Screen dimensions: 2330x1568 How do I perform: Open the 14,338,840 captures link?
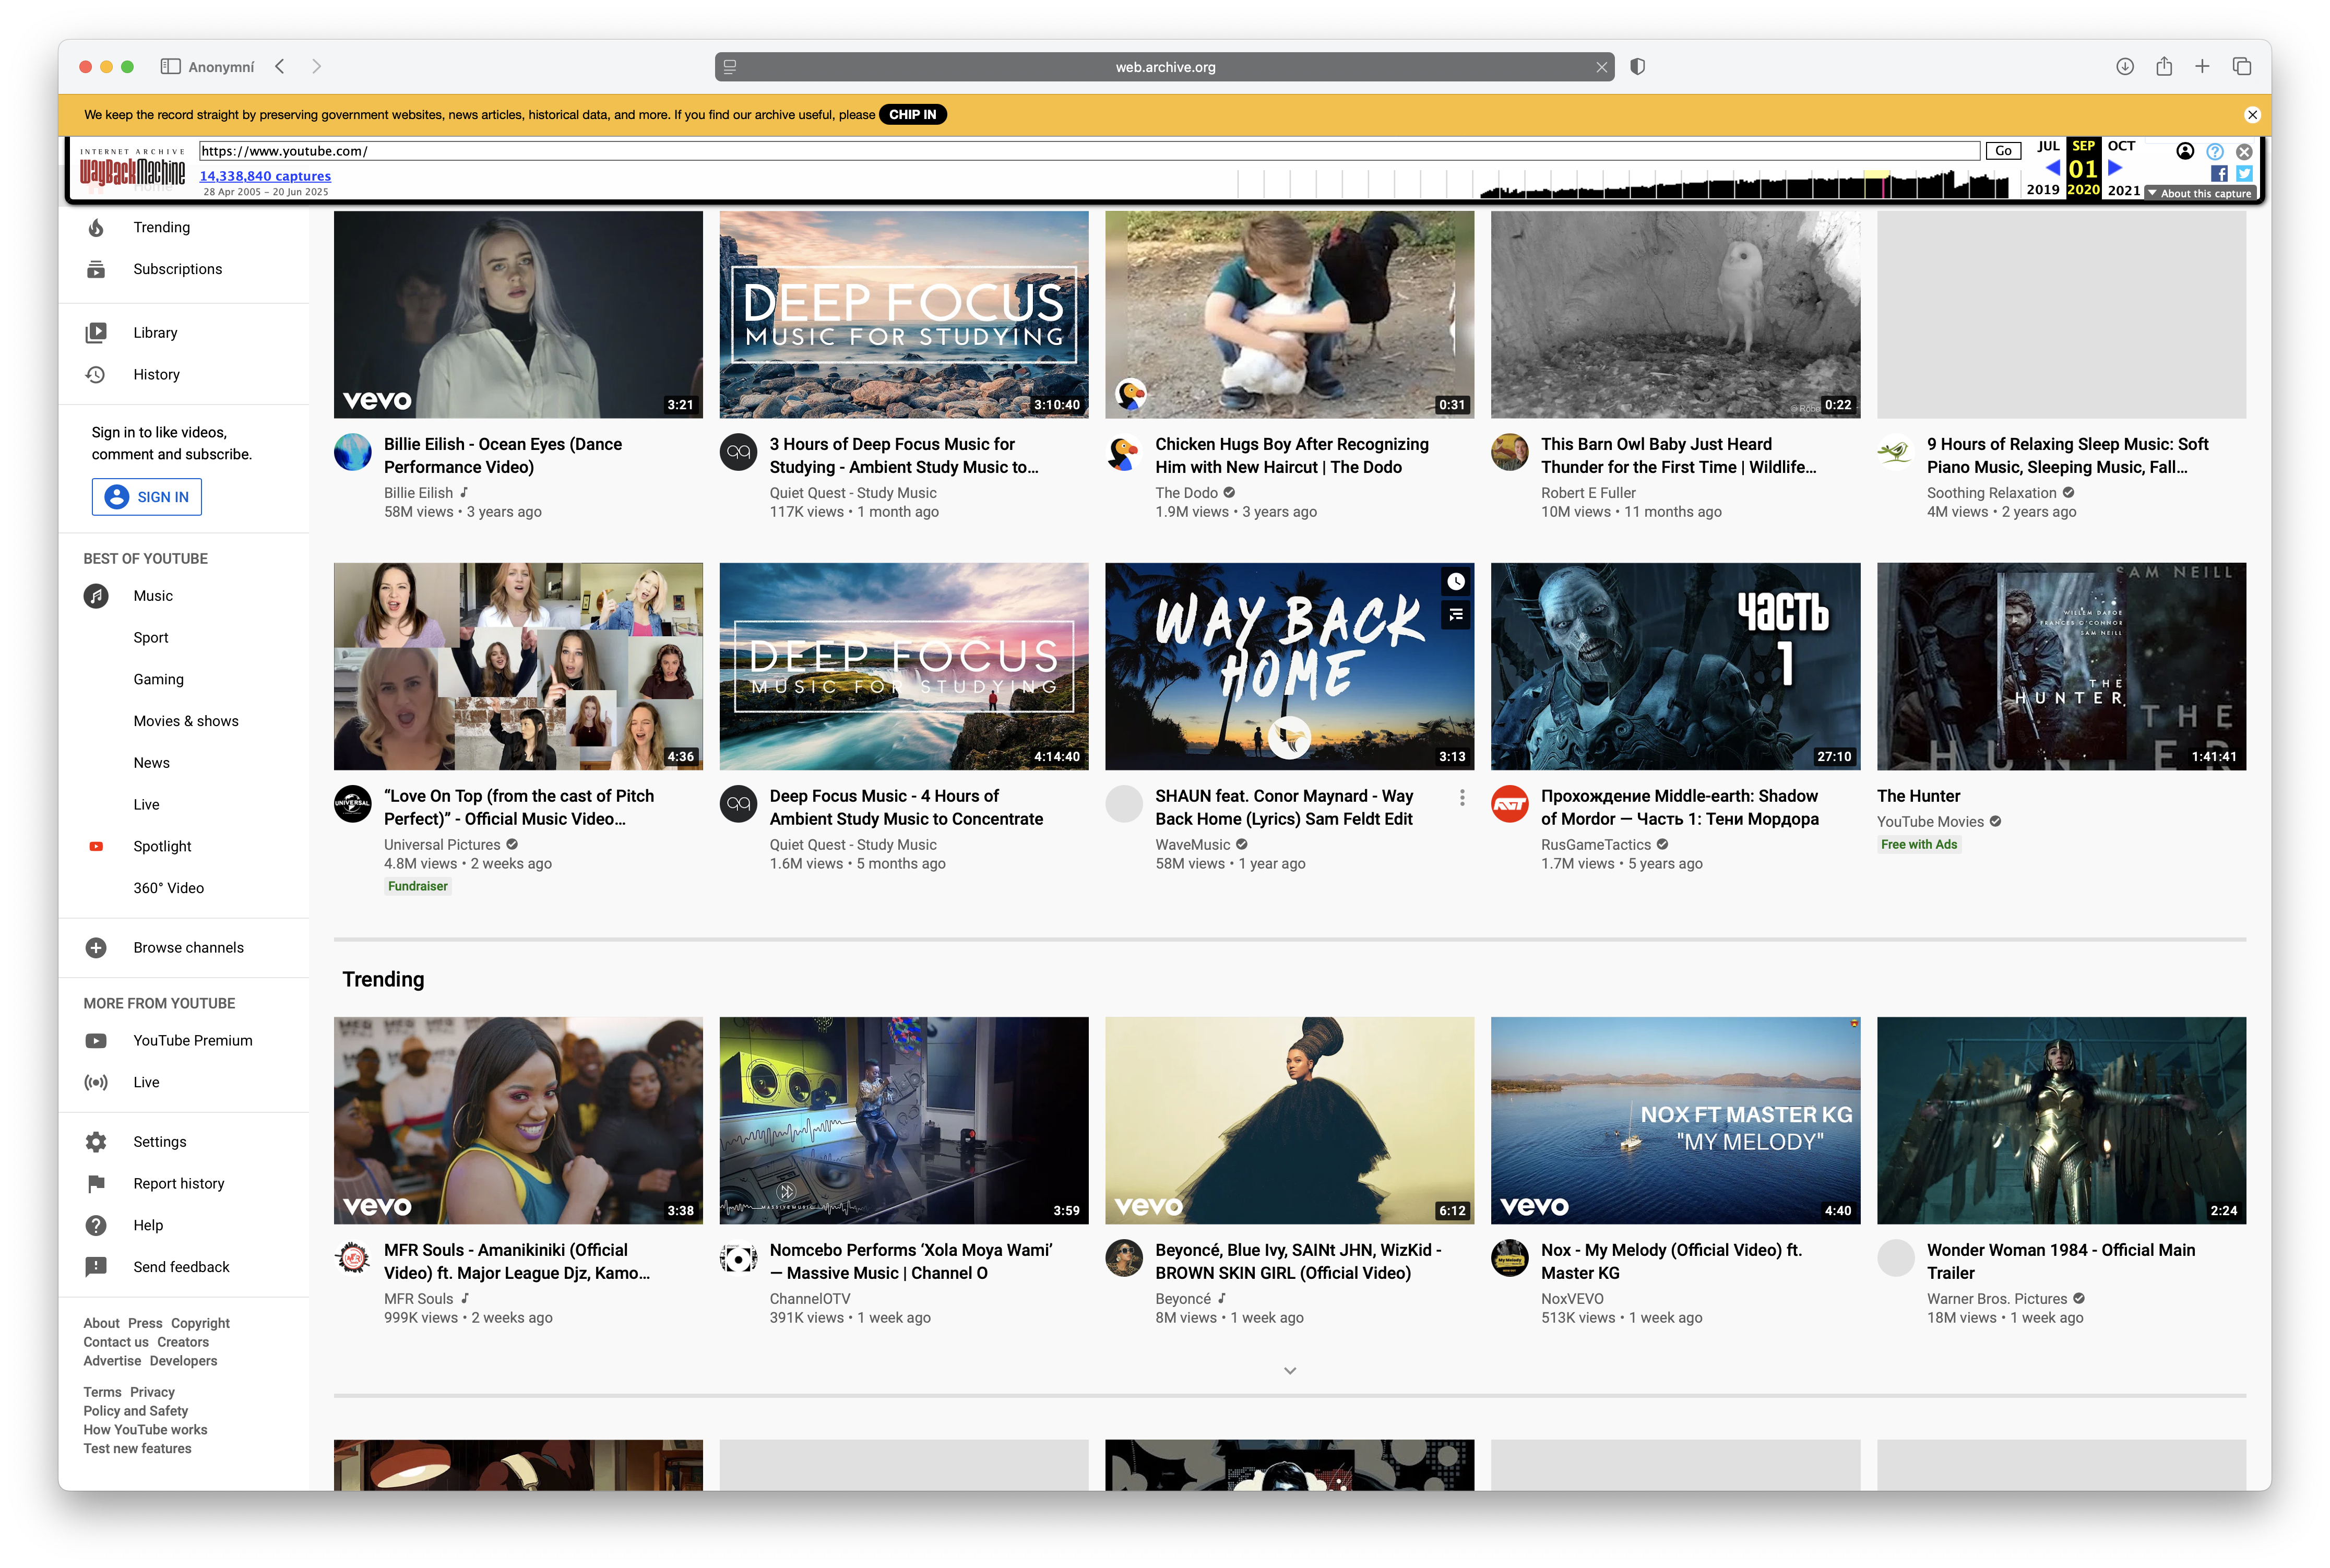[x=265, y=176]
